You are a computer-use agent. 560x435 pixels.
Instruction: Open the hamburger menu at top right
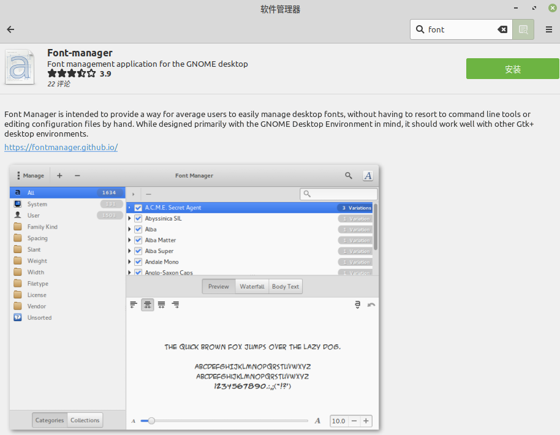549,29
